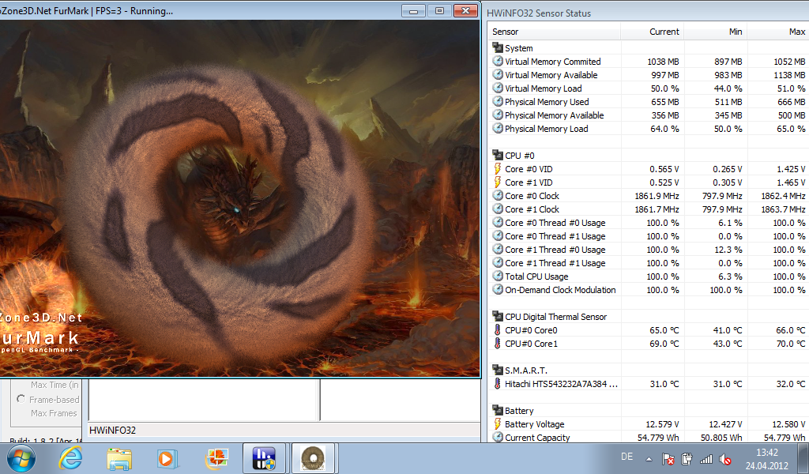The image size is (809, 474).
Task: Select the Physical Memory Used row
Action: [649, 102]
